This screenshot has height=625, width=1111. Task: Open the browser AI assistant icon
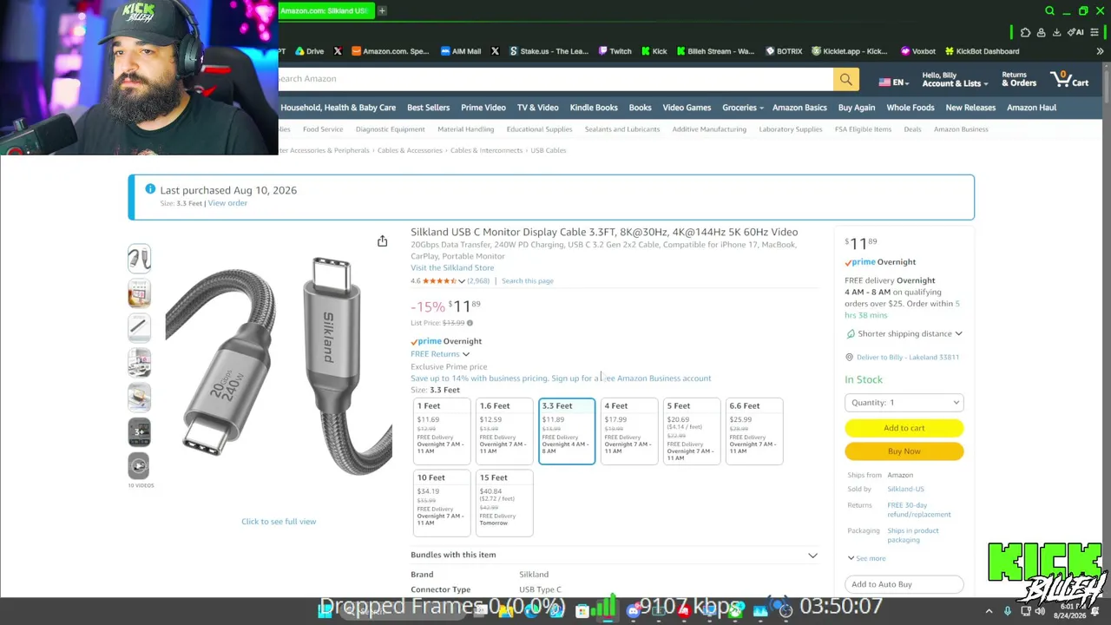click(x=1077, y=33)
